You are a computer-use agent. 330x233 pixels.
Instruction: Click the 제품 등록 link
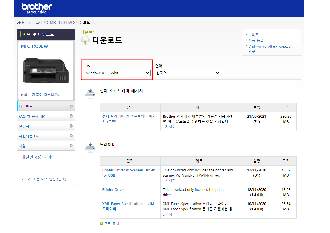tap(256, 40)
